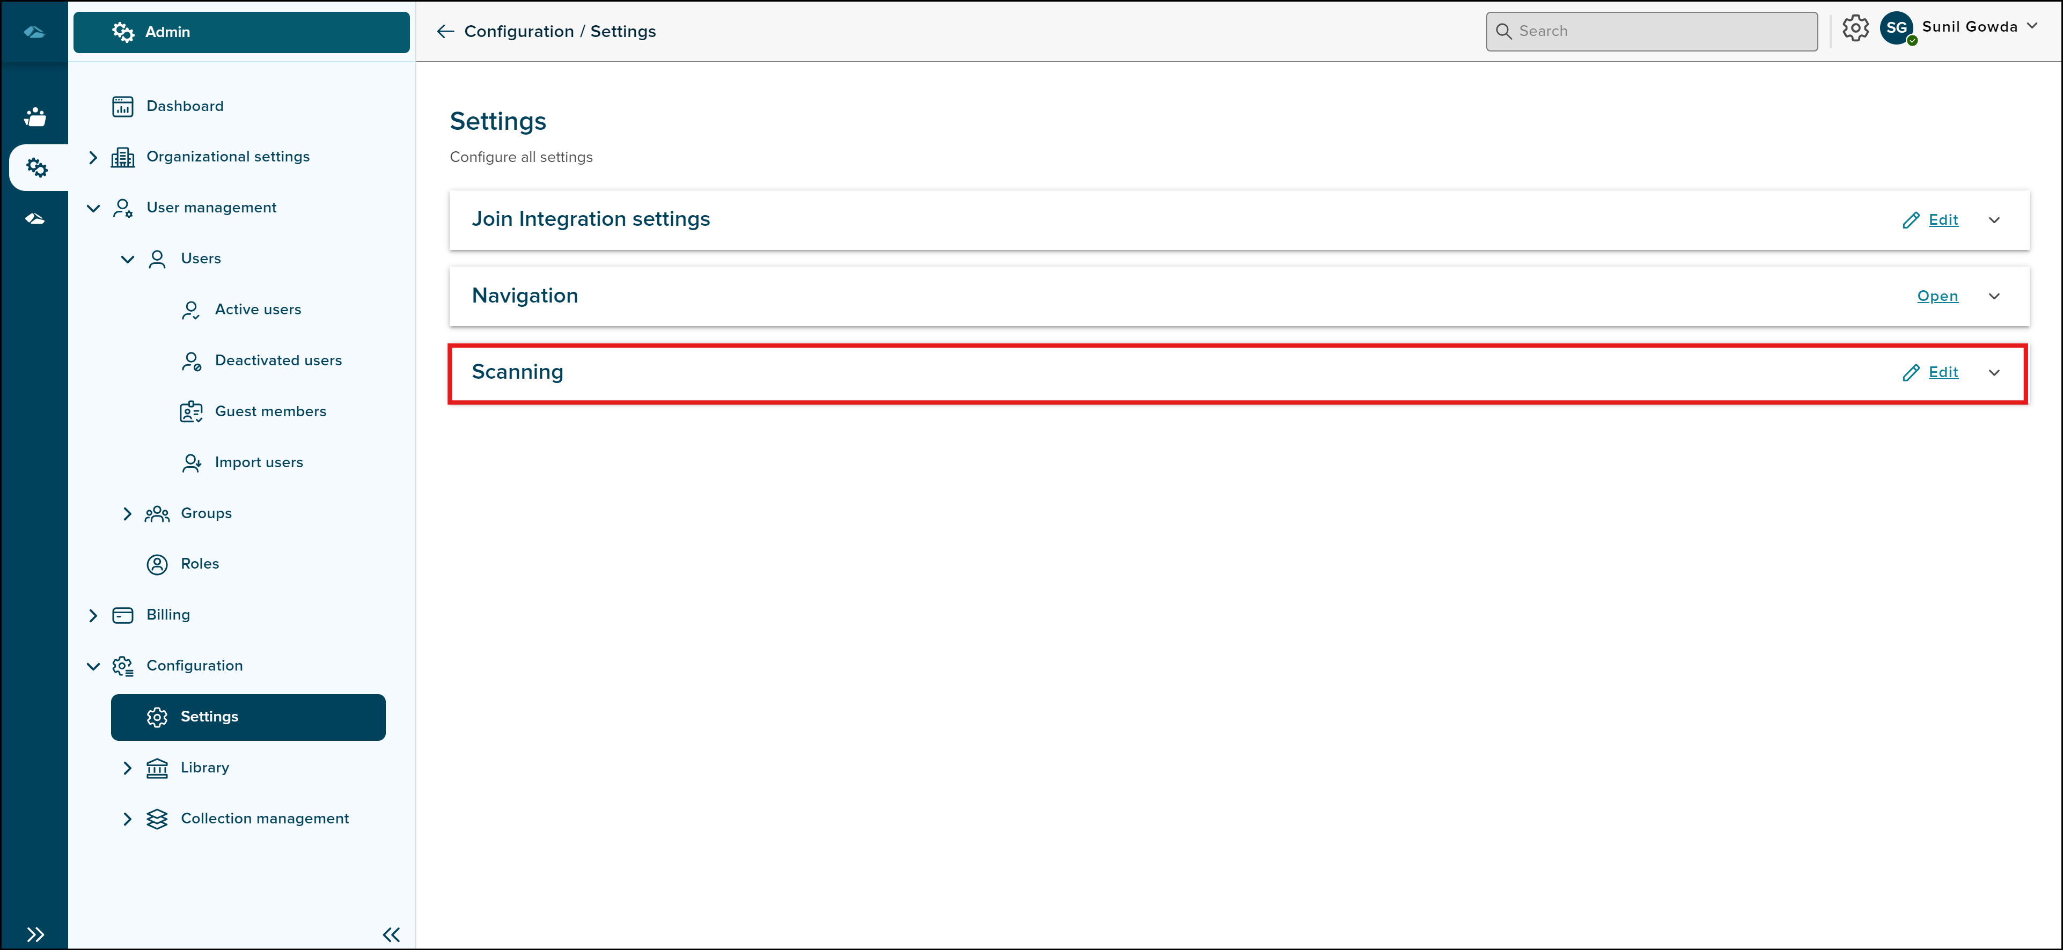Expand the Billing section
2063x950 pixels.
click(93, 615)
